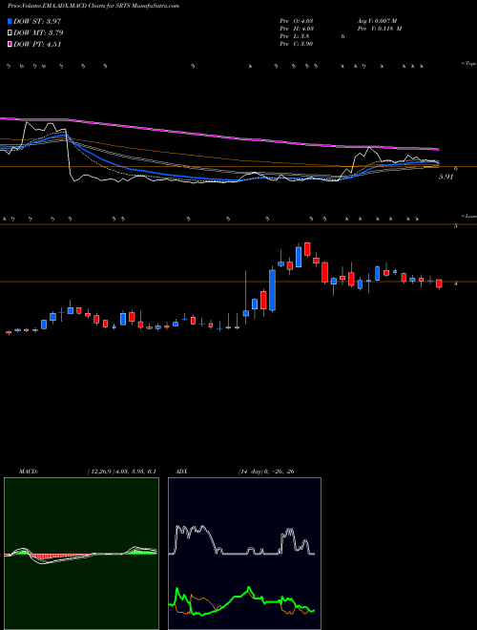
Task: Click the last red candlestick on the price chart
Action: (439, 283)
